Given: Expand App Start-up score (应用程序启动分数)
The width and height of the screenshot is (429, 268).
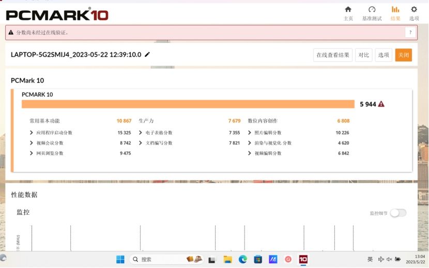Looking at the screenshot, I should pyautogui.click(x=32, y=133).
